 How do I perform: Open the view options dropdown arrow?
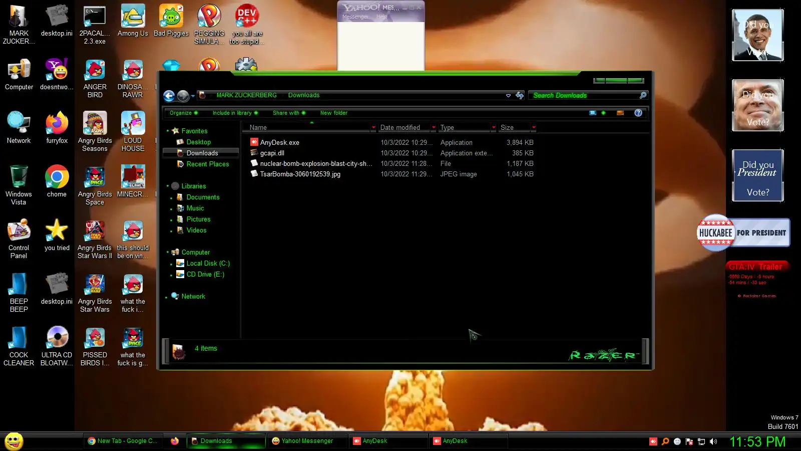[603, 113]
